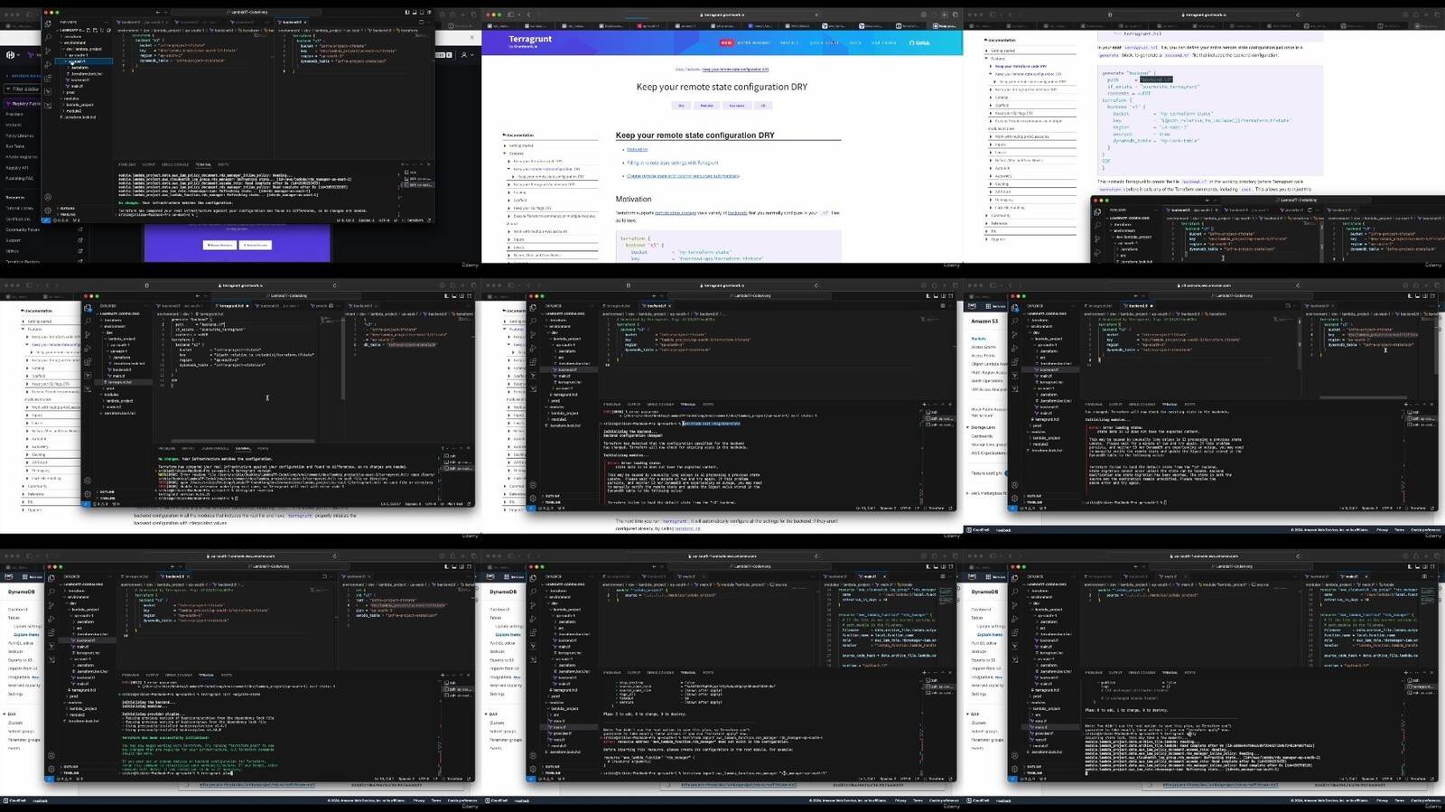1445x812 pixels.
Task: Open Community Forum in the Terraform Registry sidebar
Action: coord(23,229)
